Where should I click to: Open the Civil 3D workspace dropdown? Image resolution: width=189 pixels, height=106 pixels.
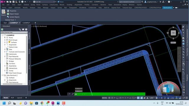tap(44, 2)
